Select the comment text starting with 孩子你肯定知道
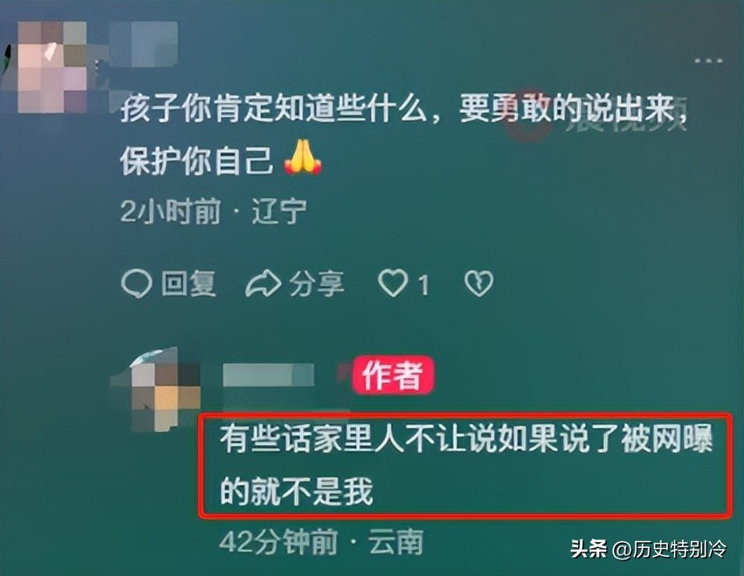Image resolution: width=744 pixels, height=576 pixels. (x=403, y=134)
